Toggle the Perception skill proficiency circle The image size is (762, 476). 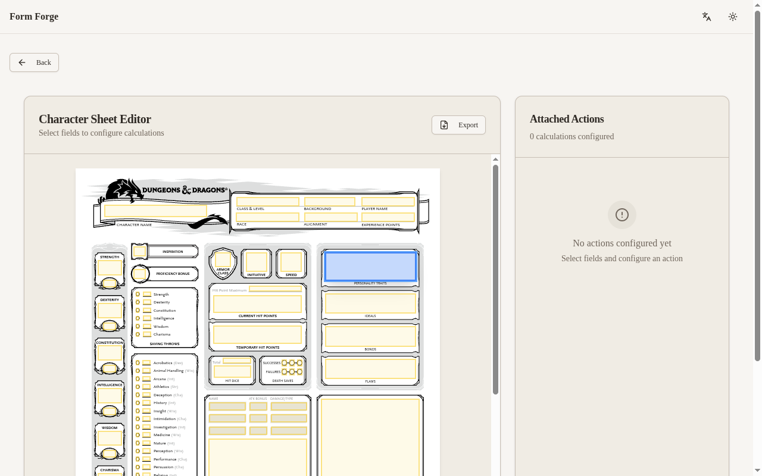pos(138,451)
